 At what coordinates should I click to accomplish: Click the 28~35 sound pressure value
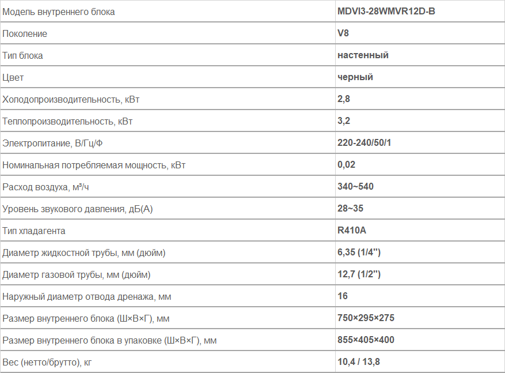(351, 209)
